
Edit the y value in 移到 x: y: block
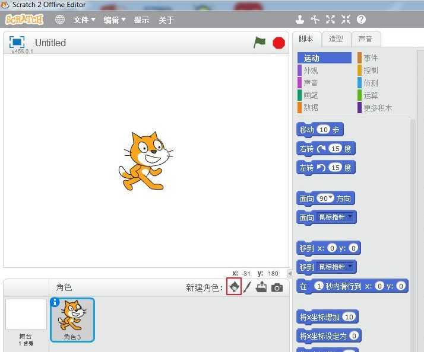(x=353, y=248)
